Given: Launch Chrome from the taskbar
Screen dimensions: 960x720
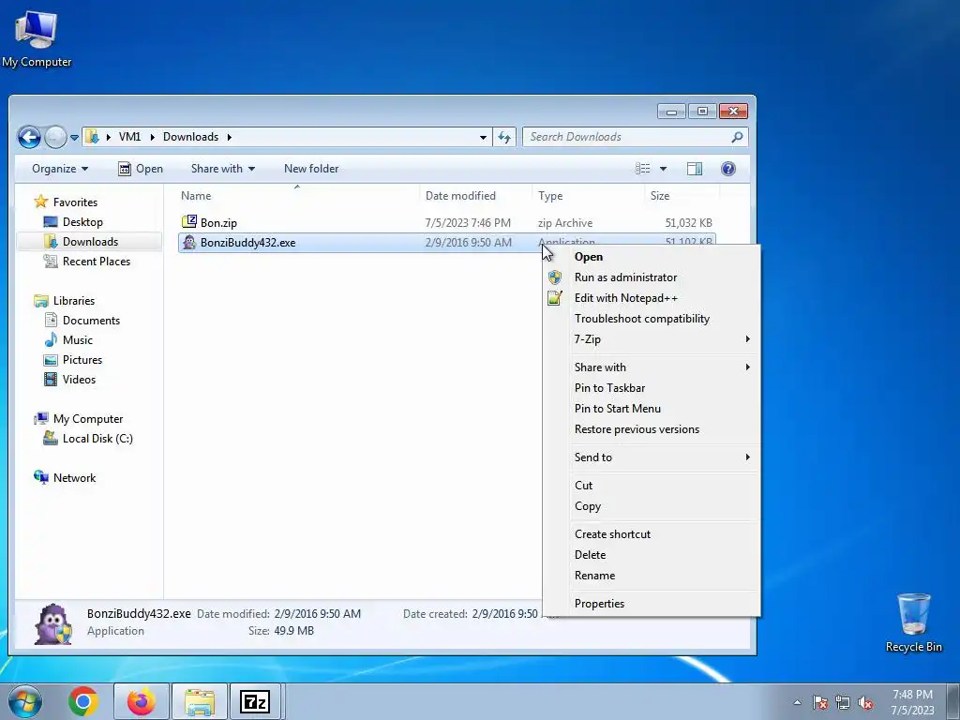Looking at the screenshot, I should click(83, 701).
